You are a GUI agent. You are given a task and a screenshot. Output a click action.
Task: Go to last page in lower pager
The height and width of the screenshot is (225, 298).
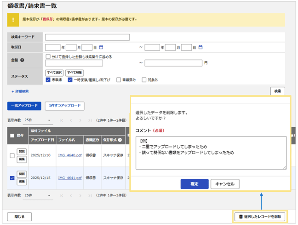pos(90,195)
